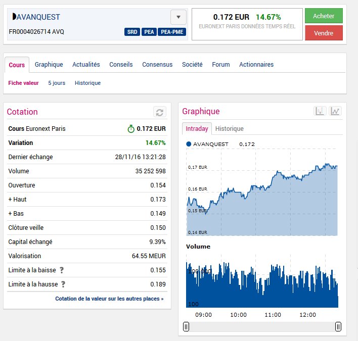Click the AVANQUEST logo icon in header
Image resolution: width=358 pixels, height=341 pixels.
14,17
